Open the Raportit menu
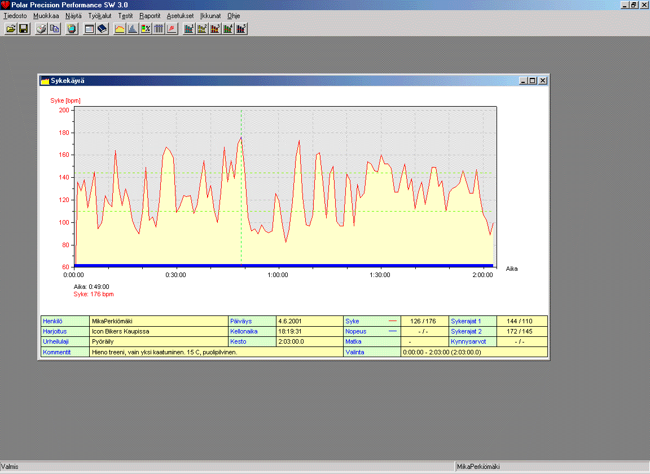 click(x=150, y=16)
